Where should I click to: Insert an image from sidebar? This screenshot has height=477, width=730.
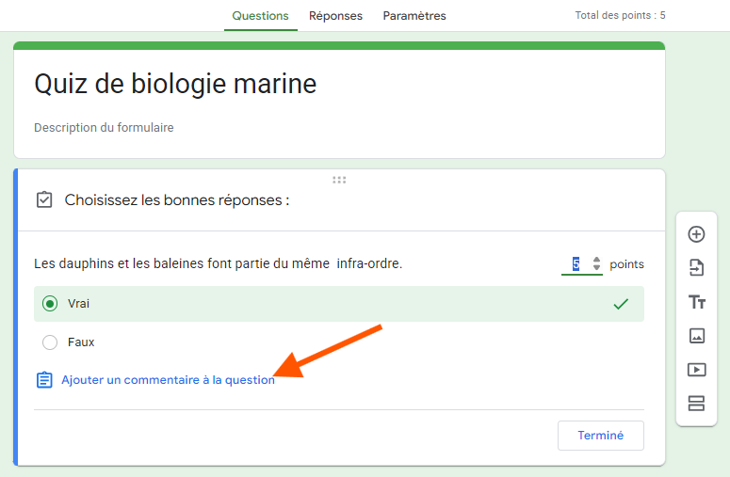click(696, 336)
